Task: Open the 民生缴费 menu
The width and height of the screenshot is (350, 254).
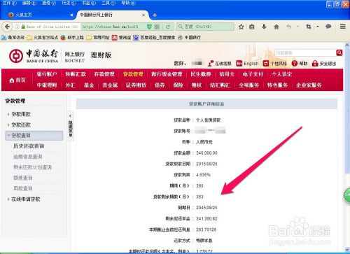Action: pyautogui.click(x=201, y=74)
